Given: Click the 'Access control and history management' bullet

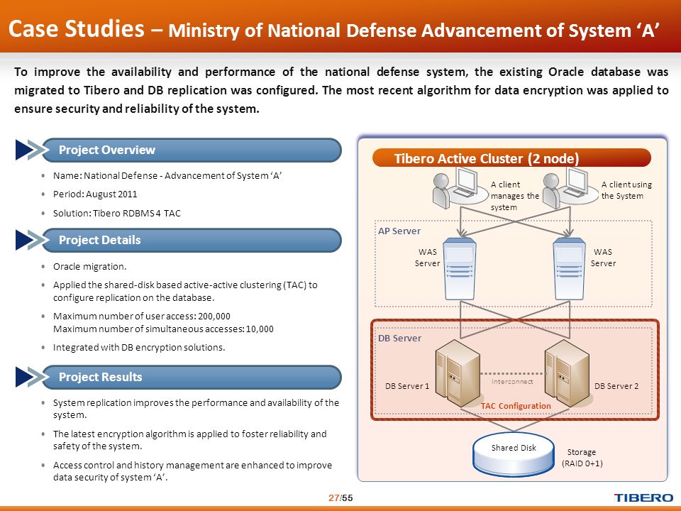Looking at the screenshot, I should coord(192,471).
